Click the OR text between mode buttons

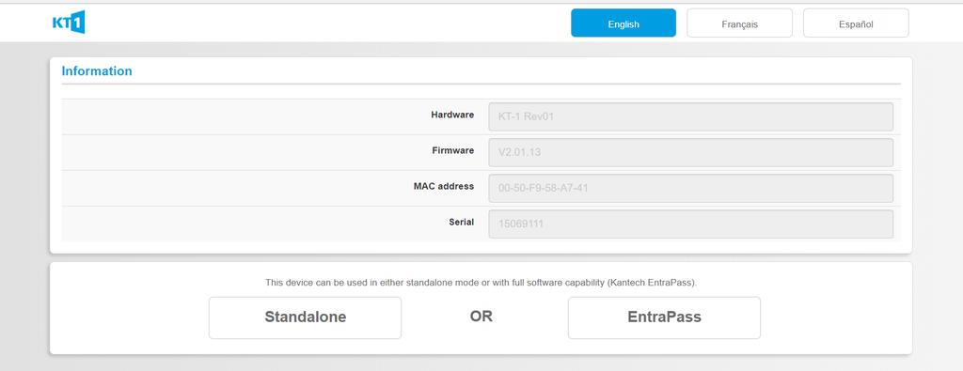pyautogui.click(x=481, y=317)
